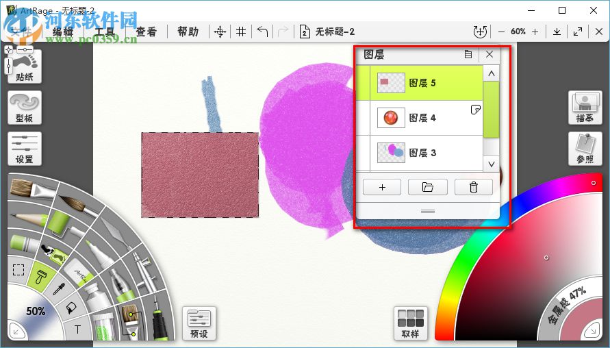Select the Fill bucket tool
This screenshot has height=348, width=610.
click(x=71, y=309)
